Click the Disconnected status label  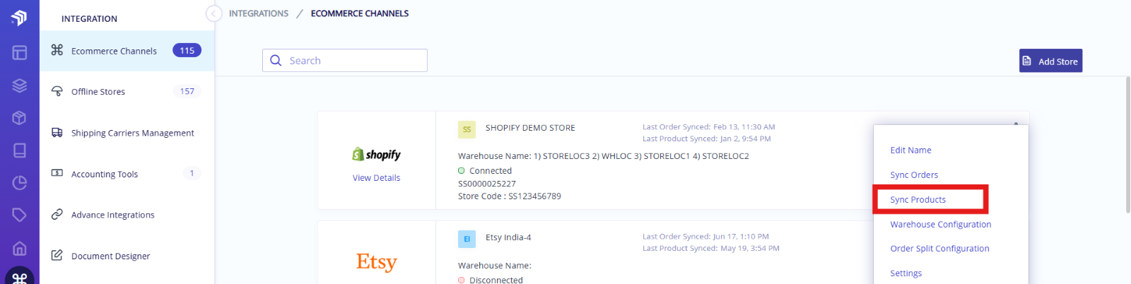496,280
